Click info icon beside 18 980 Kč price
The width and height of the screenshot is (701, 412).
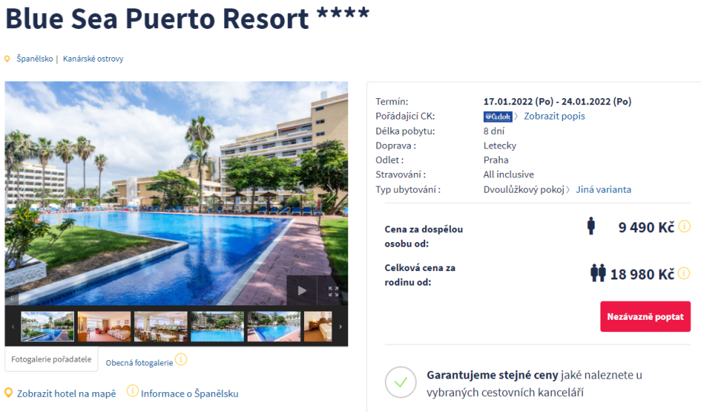coord(684,273)
